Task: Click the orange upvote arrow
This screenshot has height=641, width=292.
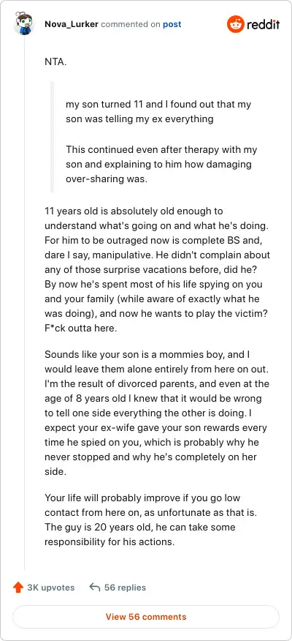Action: (x=18, y=588)
